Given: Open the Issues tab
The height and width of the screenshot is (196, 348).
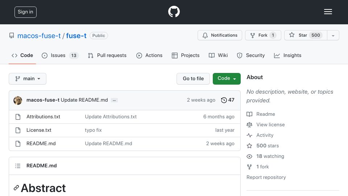Looking at the screenshot, I should (x=60, y=55).
